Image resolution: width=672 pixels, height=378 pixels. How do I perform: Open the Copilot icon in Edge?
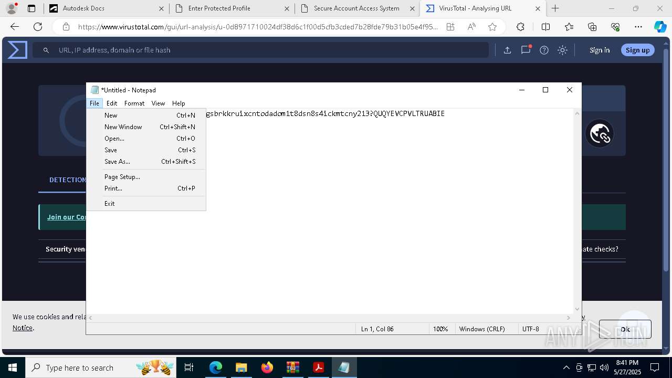[x=660, y=27]
